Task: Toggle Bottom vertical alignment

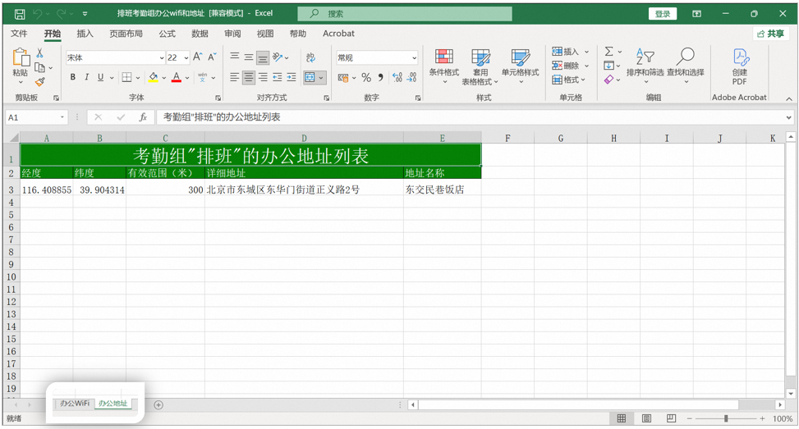Action: coord(263,57)
